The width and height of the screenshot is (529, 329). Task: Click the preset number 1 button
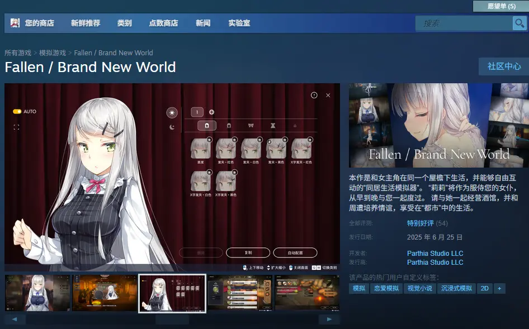(x=197, y=112)
